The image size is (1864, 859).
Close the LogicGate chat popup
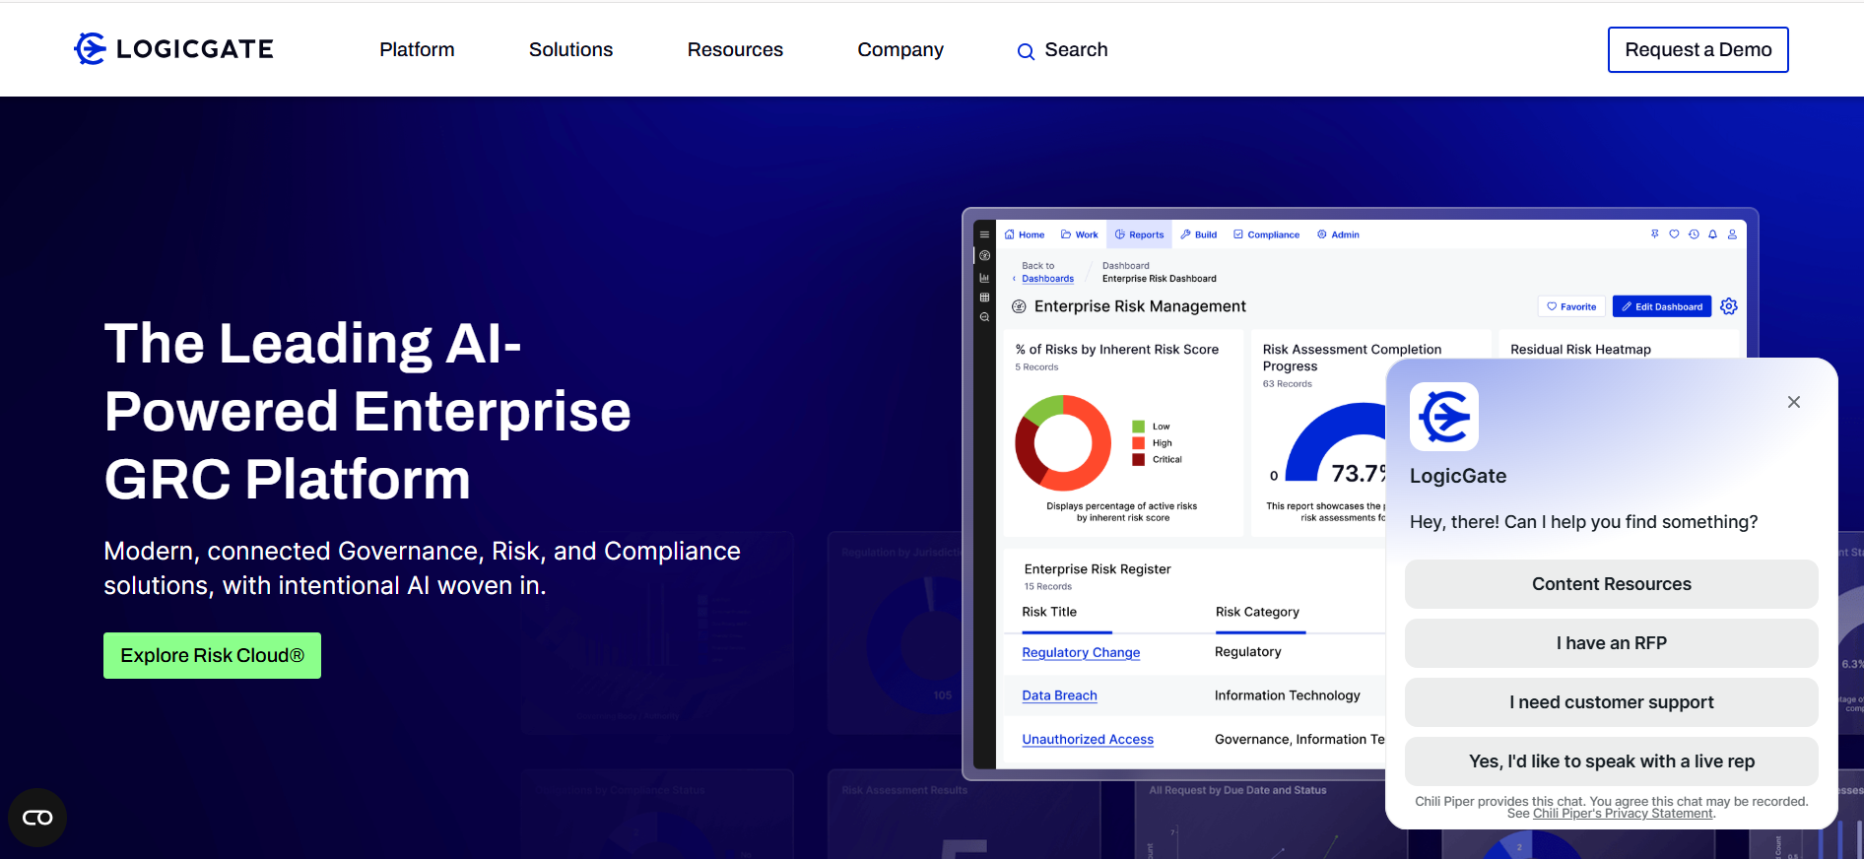1794,402
